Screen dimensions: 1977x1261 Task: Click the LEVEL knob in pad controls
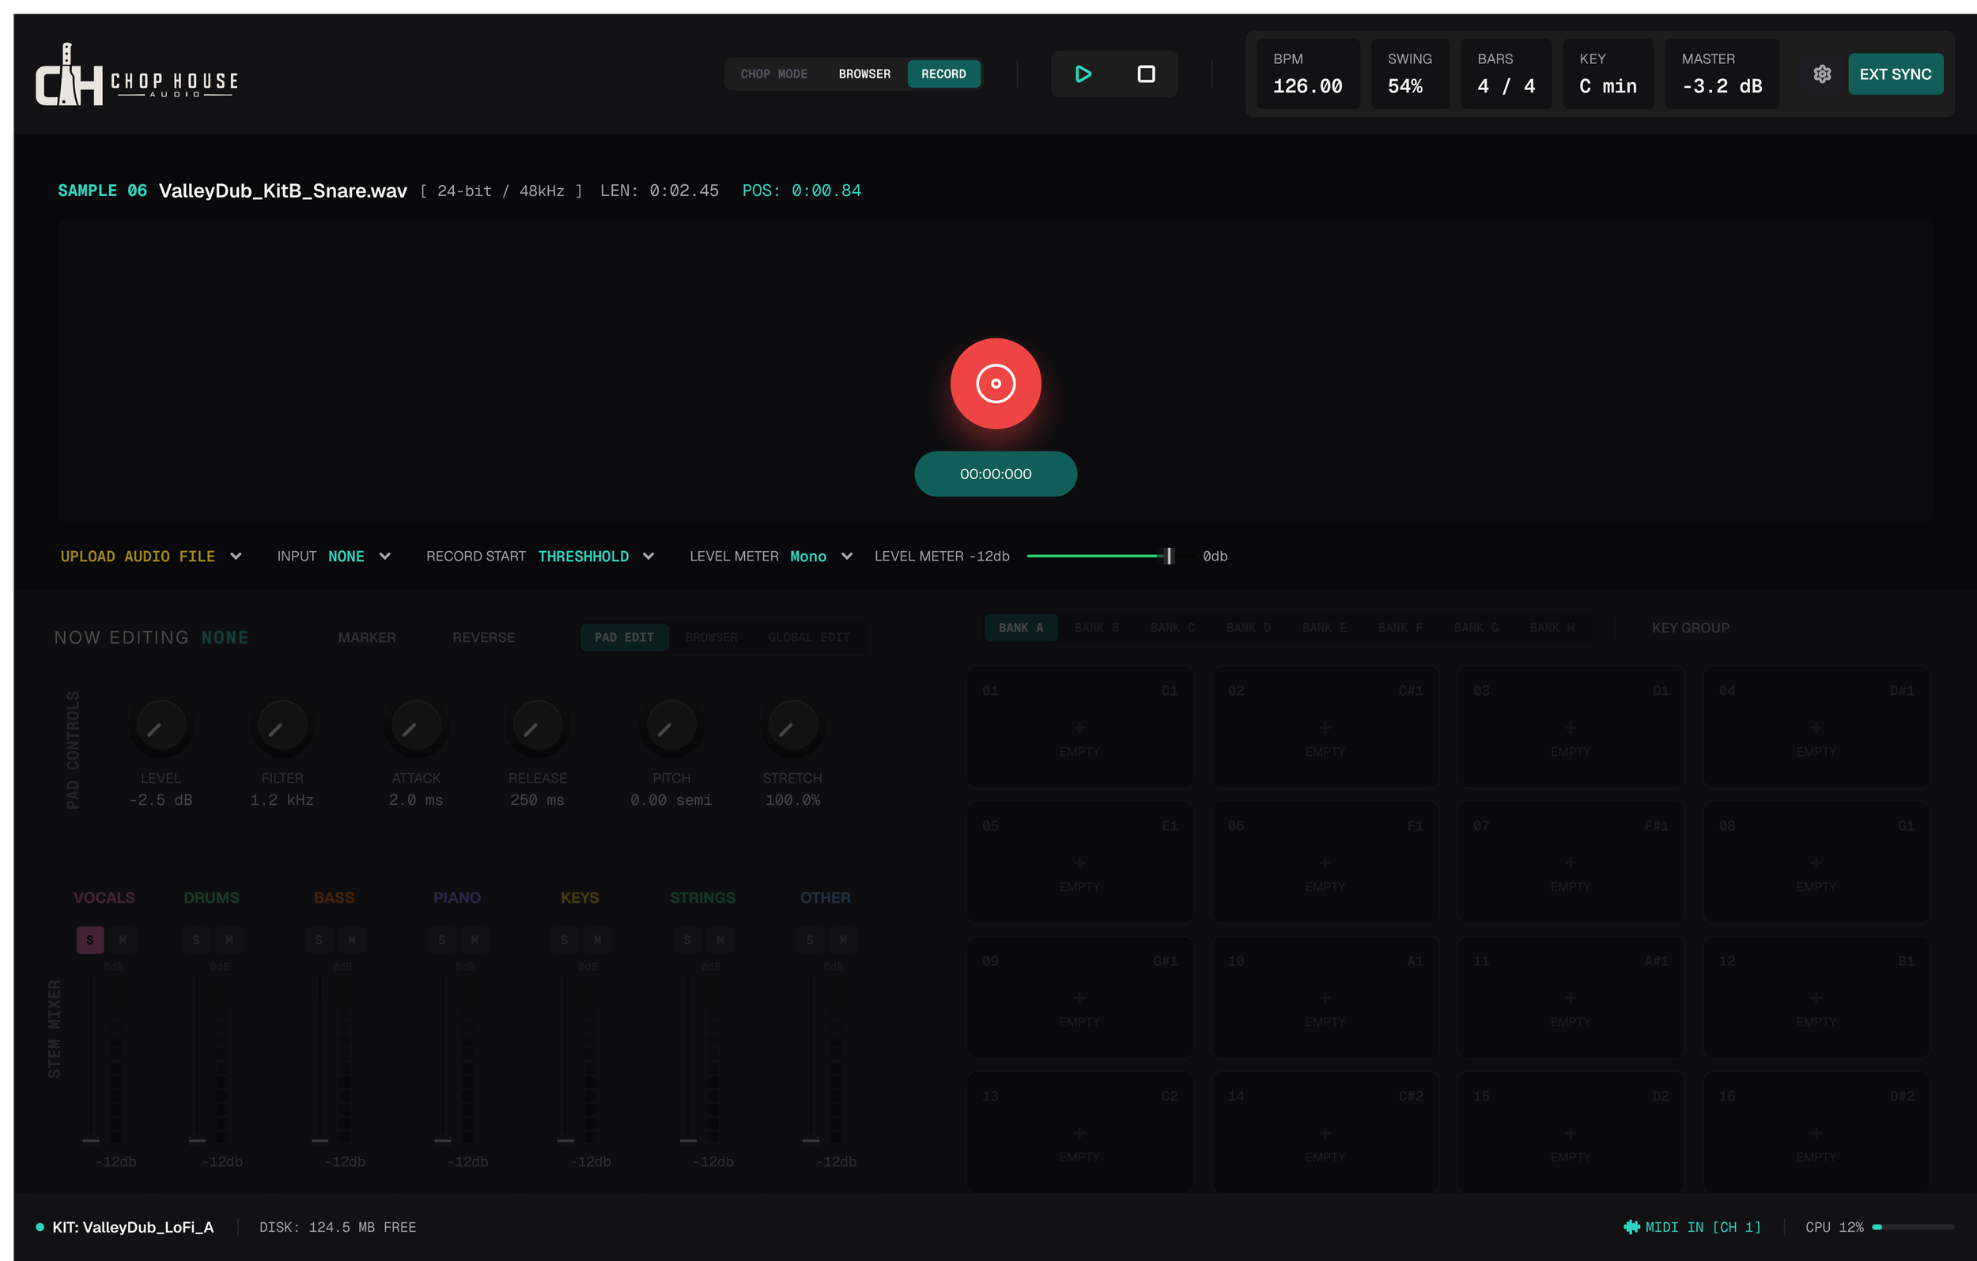pos(161,727)
